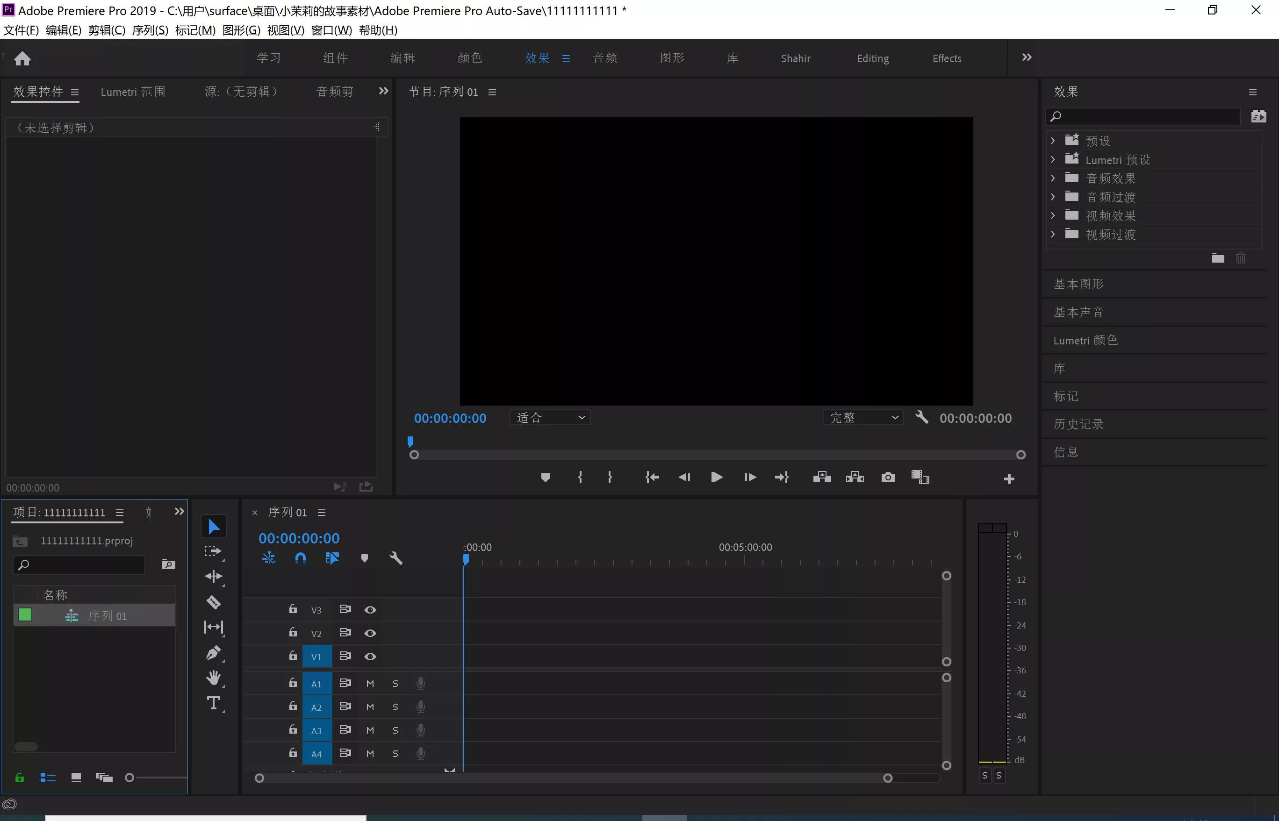Switch to the 颜色 workspace tab
The height and width of the screenshot is (821, 1279).
(469, 58)
